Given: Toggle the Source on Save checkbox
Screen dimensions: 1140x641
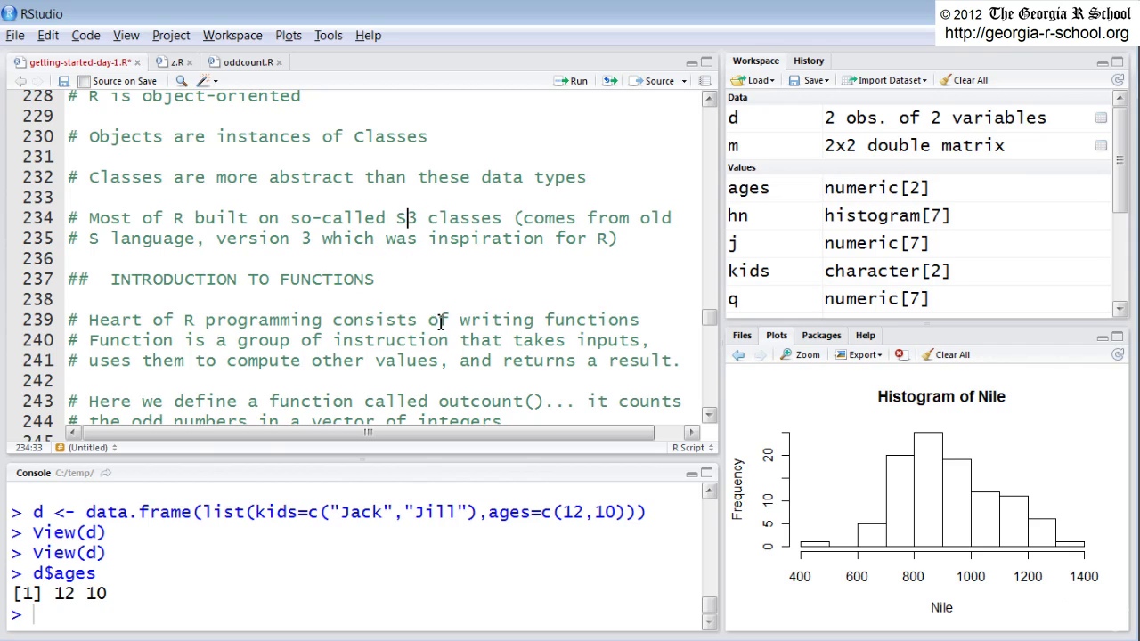Looking at the screenshot, I should (85, 81).
